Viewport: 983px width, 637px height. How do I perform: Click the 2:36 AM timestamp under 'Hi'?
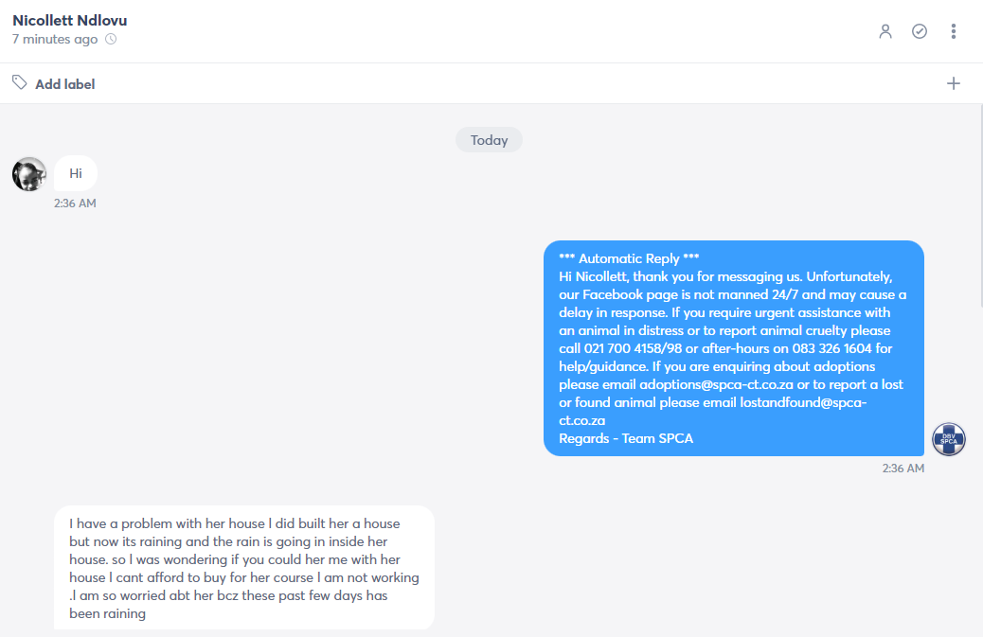pyautogui.click(x=75, y=203)
